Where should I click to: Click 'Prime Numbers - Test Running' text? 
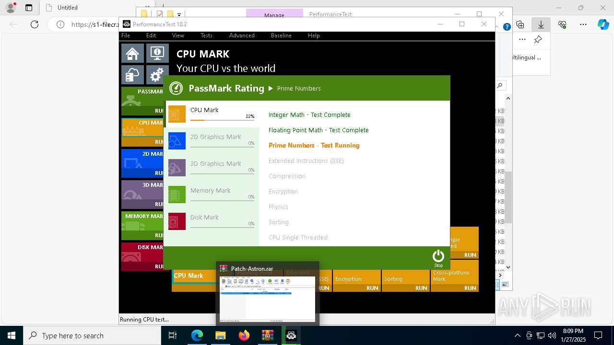tap(314, 145)
